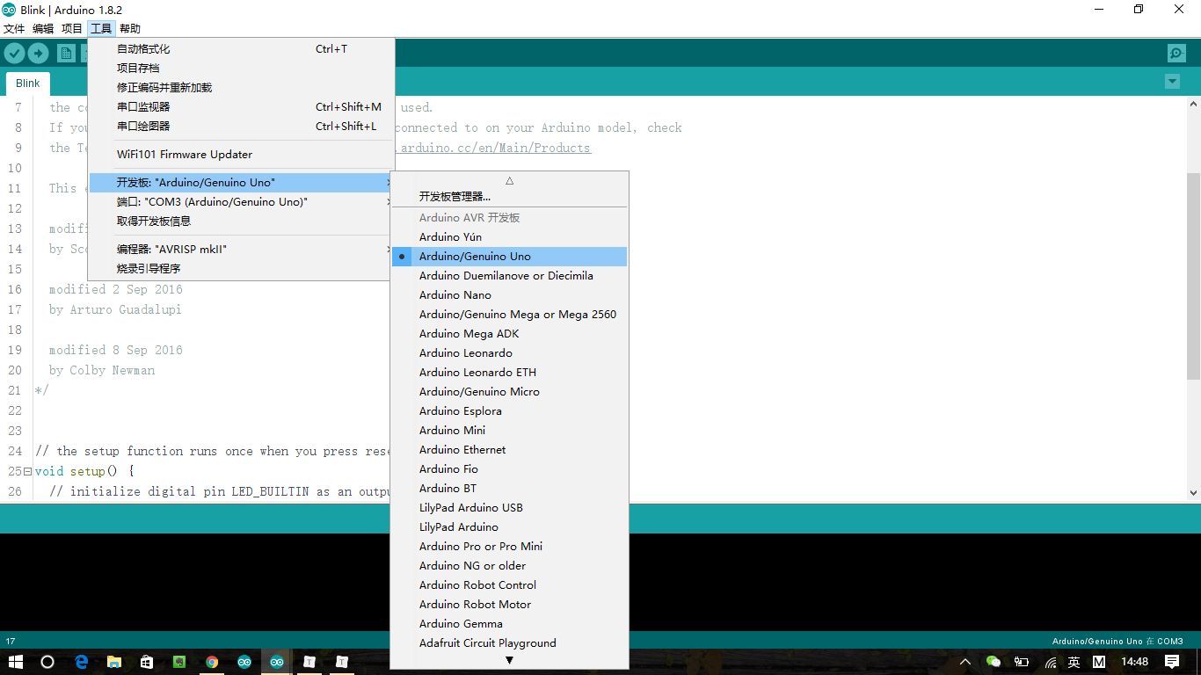The height and width of the screenshot is (675, 1201).
Task: Open the 编辑 menu
Action: click(x=43, y=29)
